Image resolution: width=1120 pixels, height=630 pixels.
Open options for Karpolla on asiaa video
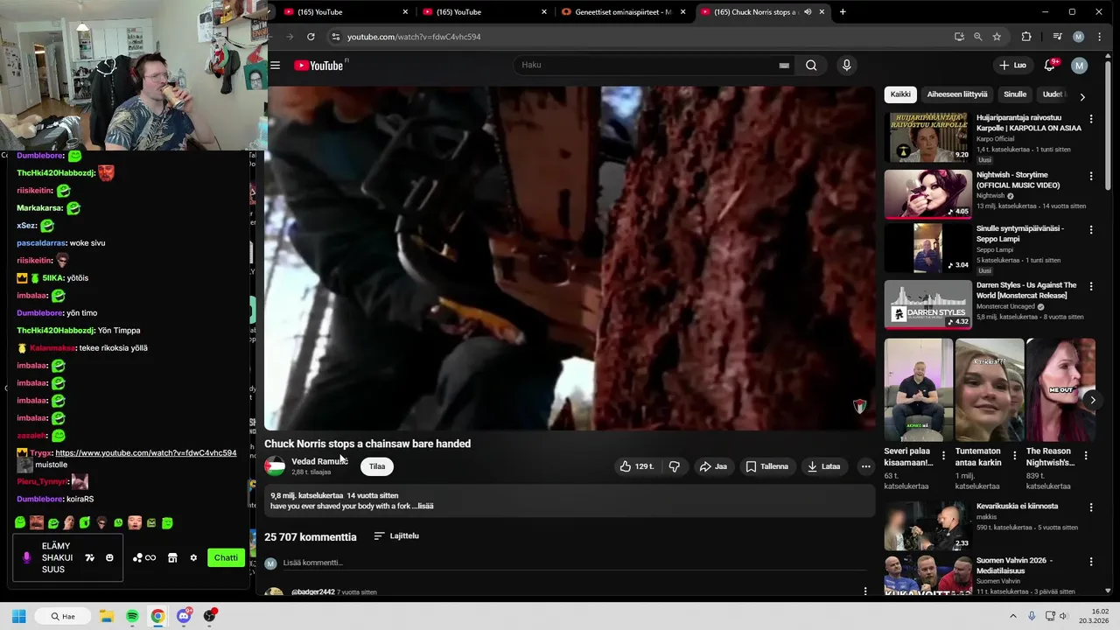click(x=1090, y=119)
